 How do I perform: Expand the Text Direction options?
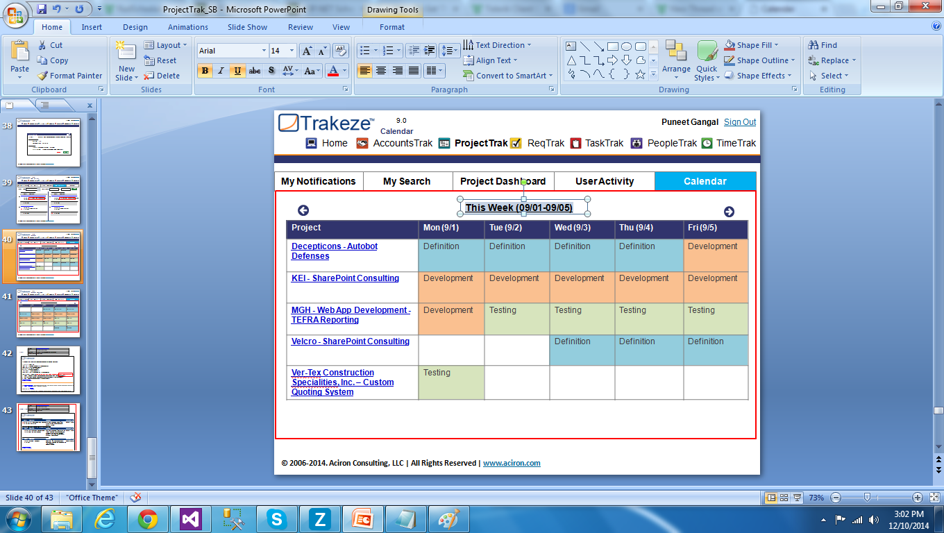(498, 45)
